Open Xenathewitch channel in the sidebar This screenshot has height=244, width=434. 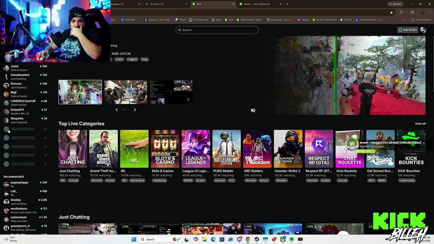pyautogui.click(x=25, y=77)
